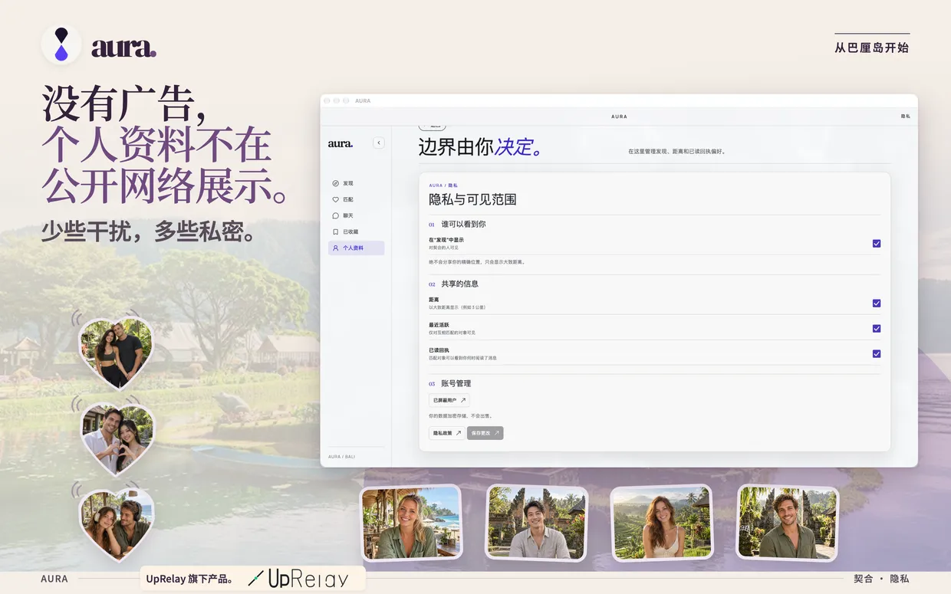Viewport: 951px width, 594px height.
Task: Open the 隐私政策 link button
Action: point(446,433)
